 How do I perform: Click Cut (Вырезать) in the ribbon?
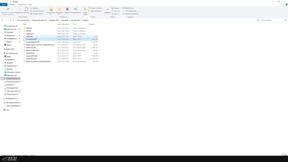pos(35,8)
